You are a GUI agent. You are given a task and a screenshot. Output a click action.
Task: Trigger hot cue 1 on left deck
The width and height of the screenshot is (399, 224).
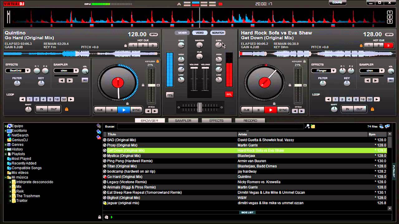[133, 45]
